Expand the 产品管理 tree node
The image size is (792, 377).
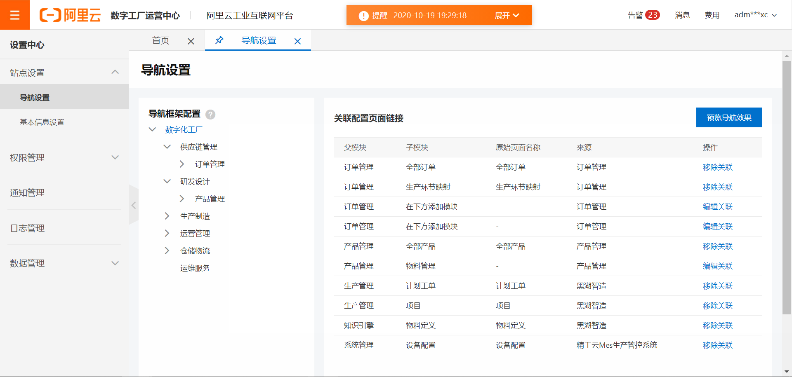(x=182, y=199)
